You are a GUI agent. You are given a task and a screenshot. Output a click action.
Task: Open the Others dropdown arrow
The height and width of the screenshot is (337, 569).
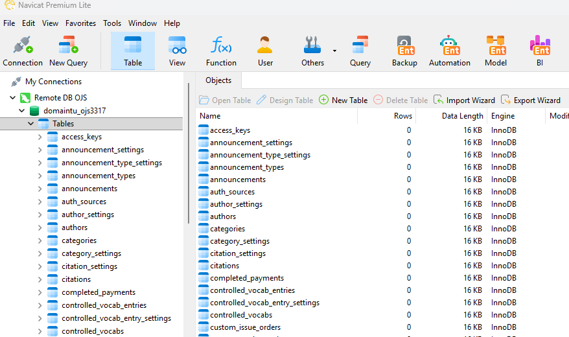[334, 51]
